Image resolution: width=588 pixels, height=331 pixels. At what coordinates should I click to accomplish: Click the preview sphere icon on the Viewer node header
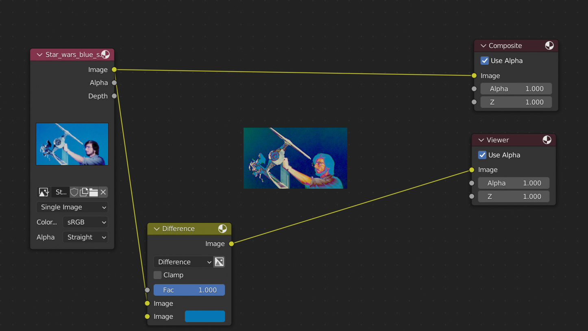[x=547, y=140]
